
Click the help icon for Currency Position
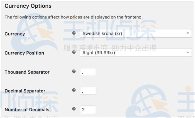pos(74,52)
